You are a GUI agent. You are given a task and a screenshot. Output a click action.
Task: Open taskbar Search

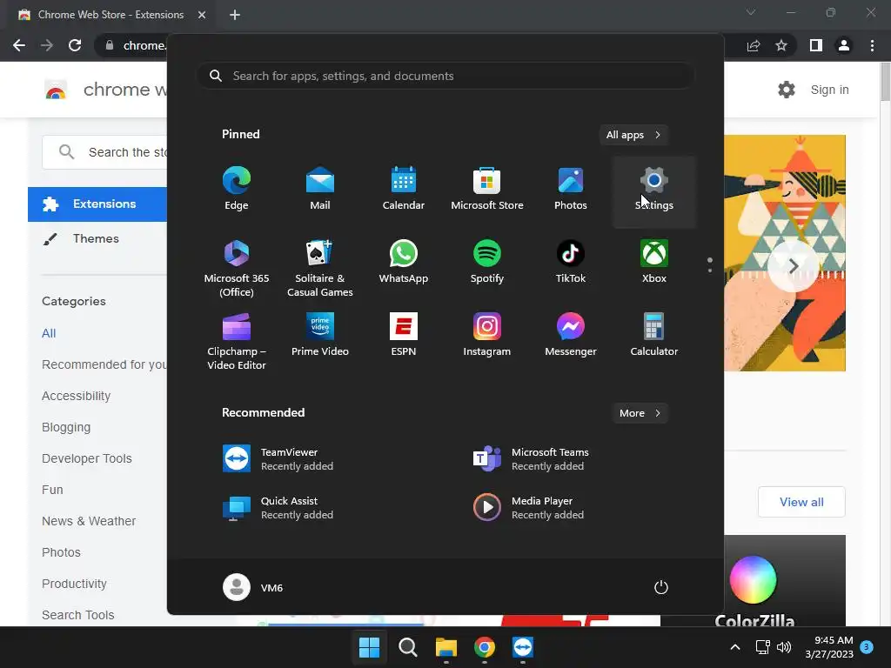pos(408,647)
